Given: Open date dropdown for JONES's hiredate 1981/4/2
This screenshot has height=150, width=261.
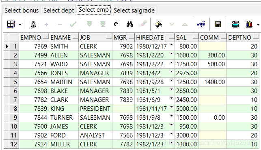Looking at the screenshot, I should click(x=171, y=72).
